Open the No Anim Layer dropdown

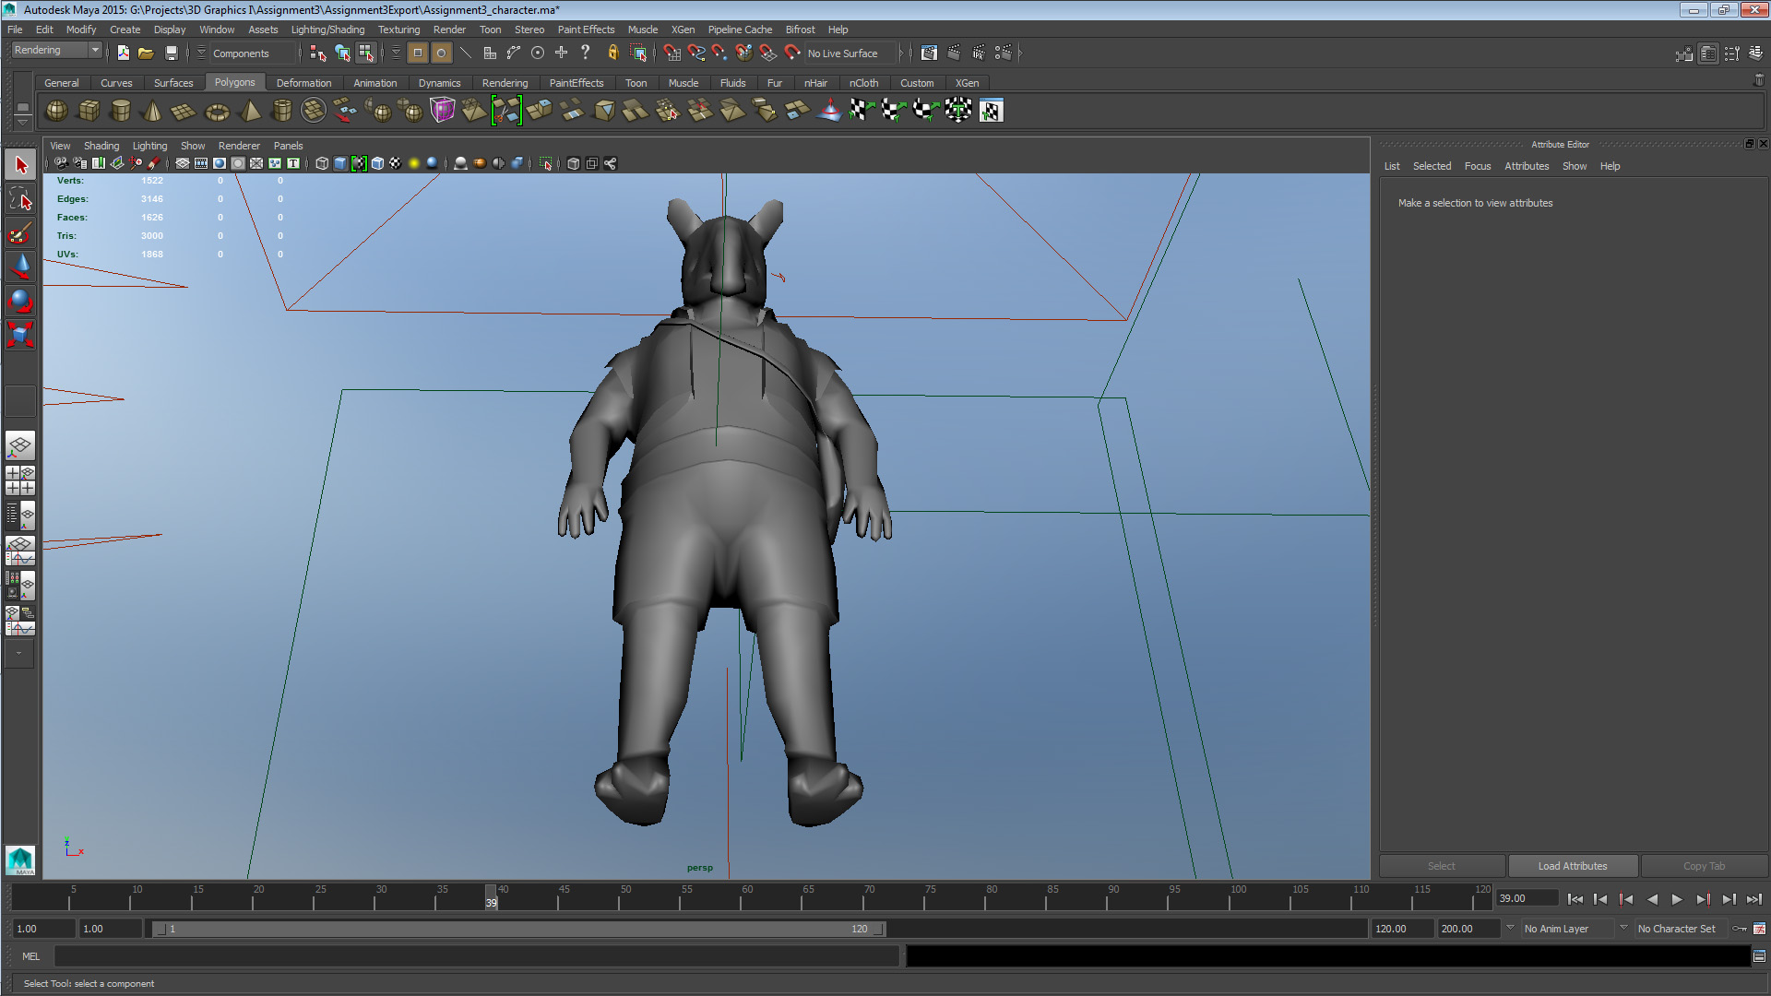click(1568, 929)
